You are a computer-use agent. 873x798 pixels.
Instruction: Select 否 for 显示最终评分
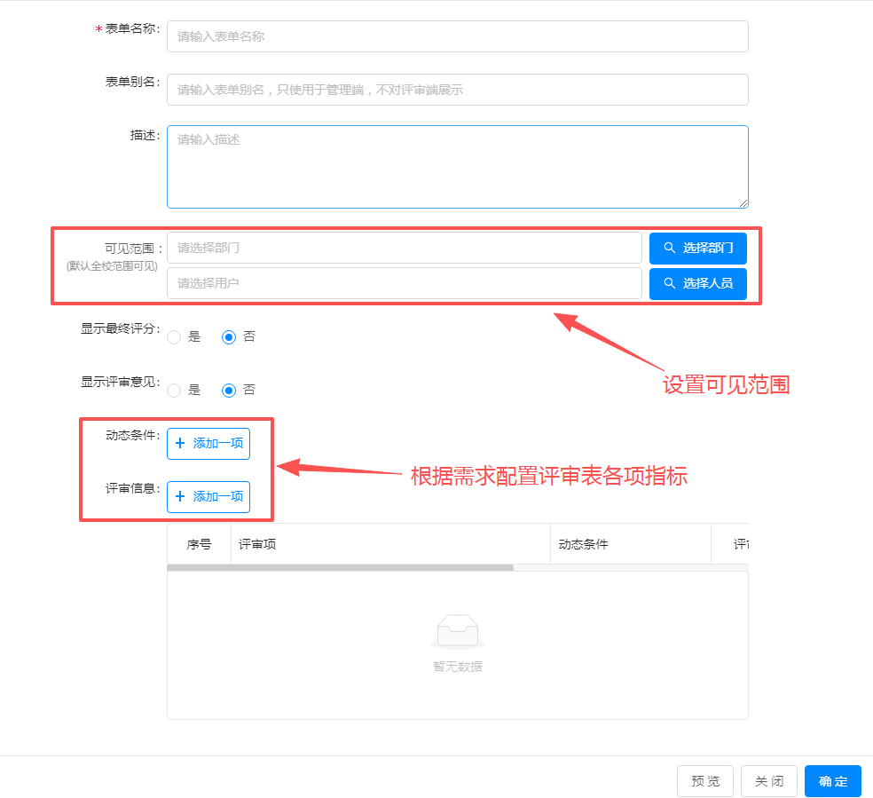(229, 337)
